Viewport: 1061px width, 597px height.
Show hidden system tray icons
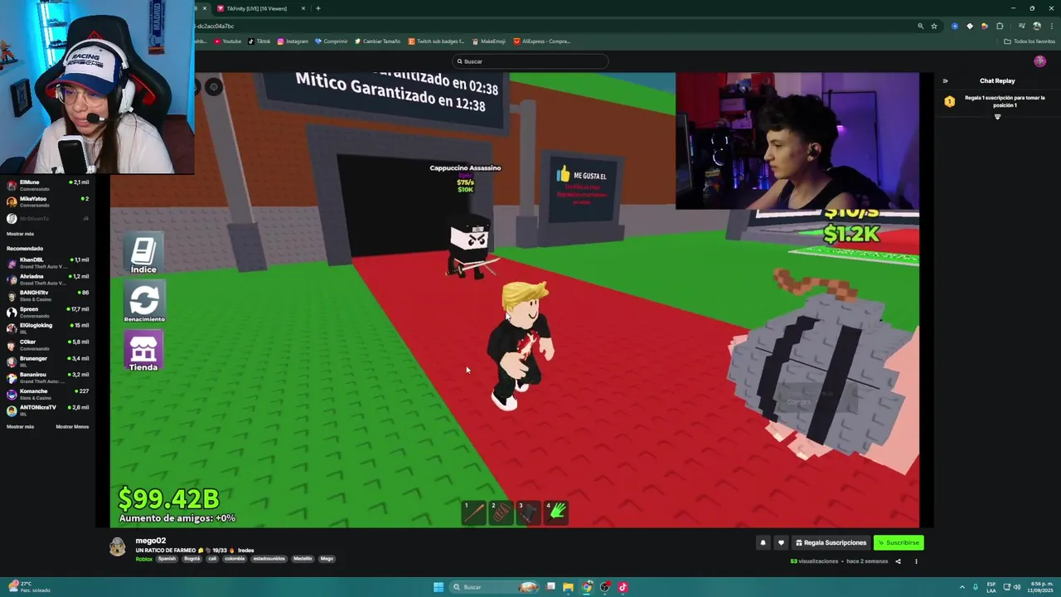click(962, 587)
